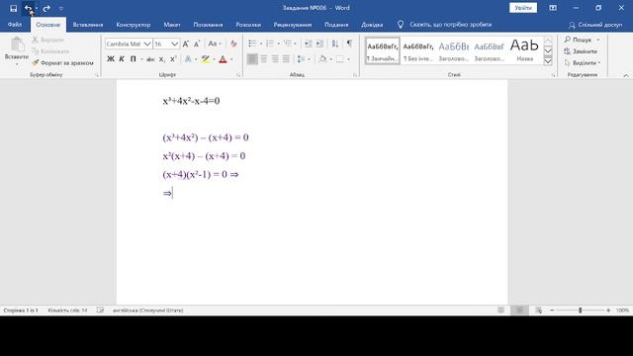The image size is (633, 356).
Task: Switch to the Конструктор tab
Action: [x=134, y=25]
